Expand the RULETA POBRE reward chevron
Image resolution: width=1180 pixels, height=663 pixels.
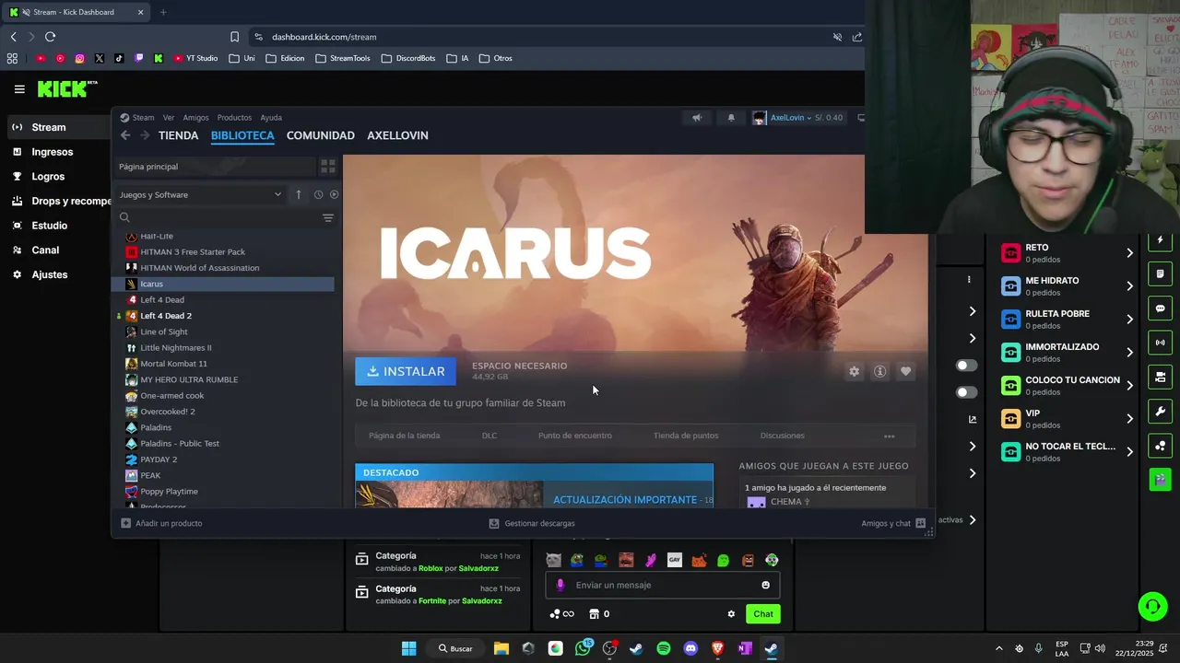(x=1129, y=320)
